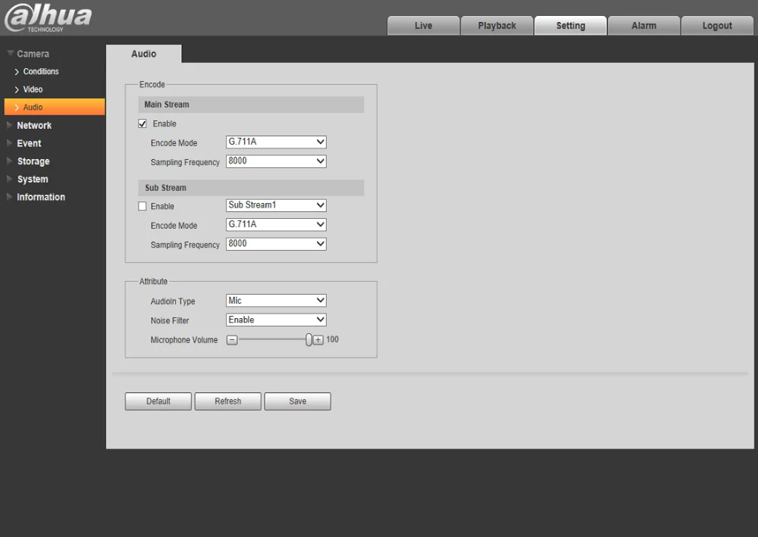Click the Microphone Volume label
This screenshot has height=537, width=758.
[184, 340]
